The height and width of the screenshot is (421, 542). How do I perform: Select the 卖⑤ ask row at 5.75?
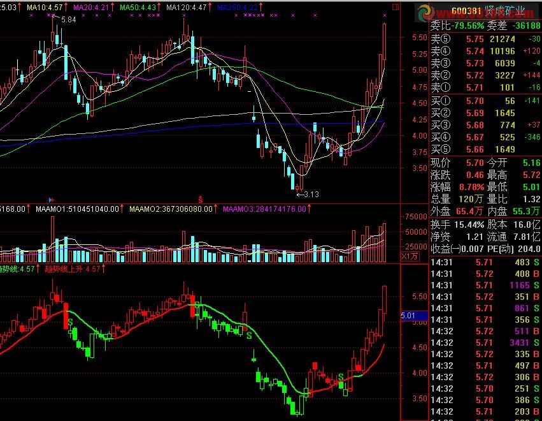tap(485, 39)
